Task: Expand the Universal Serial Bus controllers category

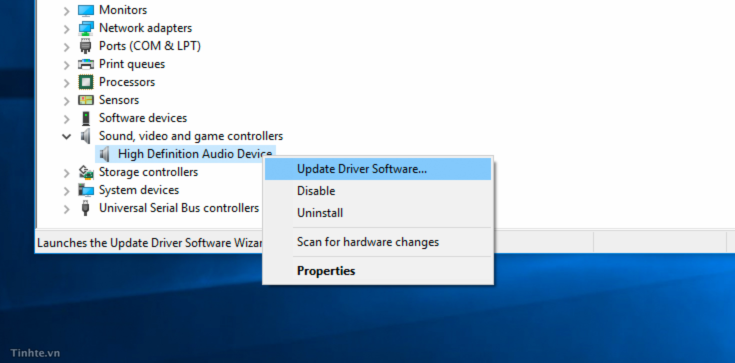Action: tap(65, 207)
